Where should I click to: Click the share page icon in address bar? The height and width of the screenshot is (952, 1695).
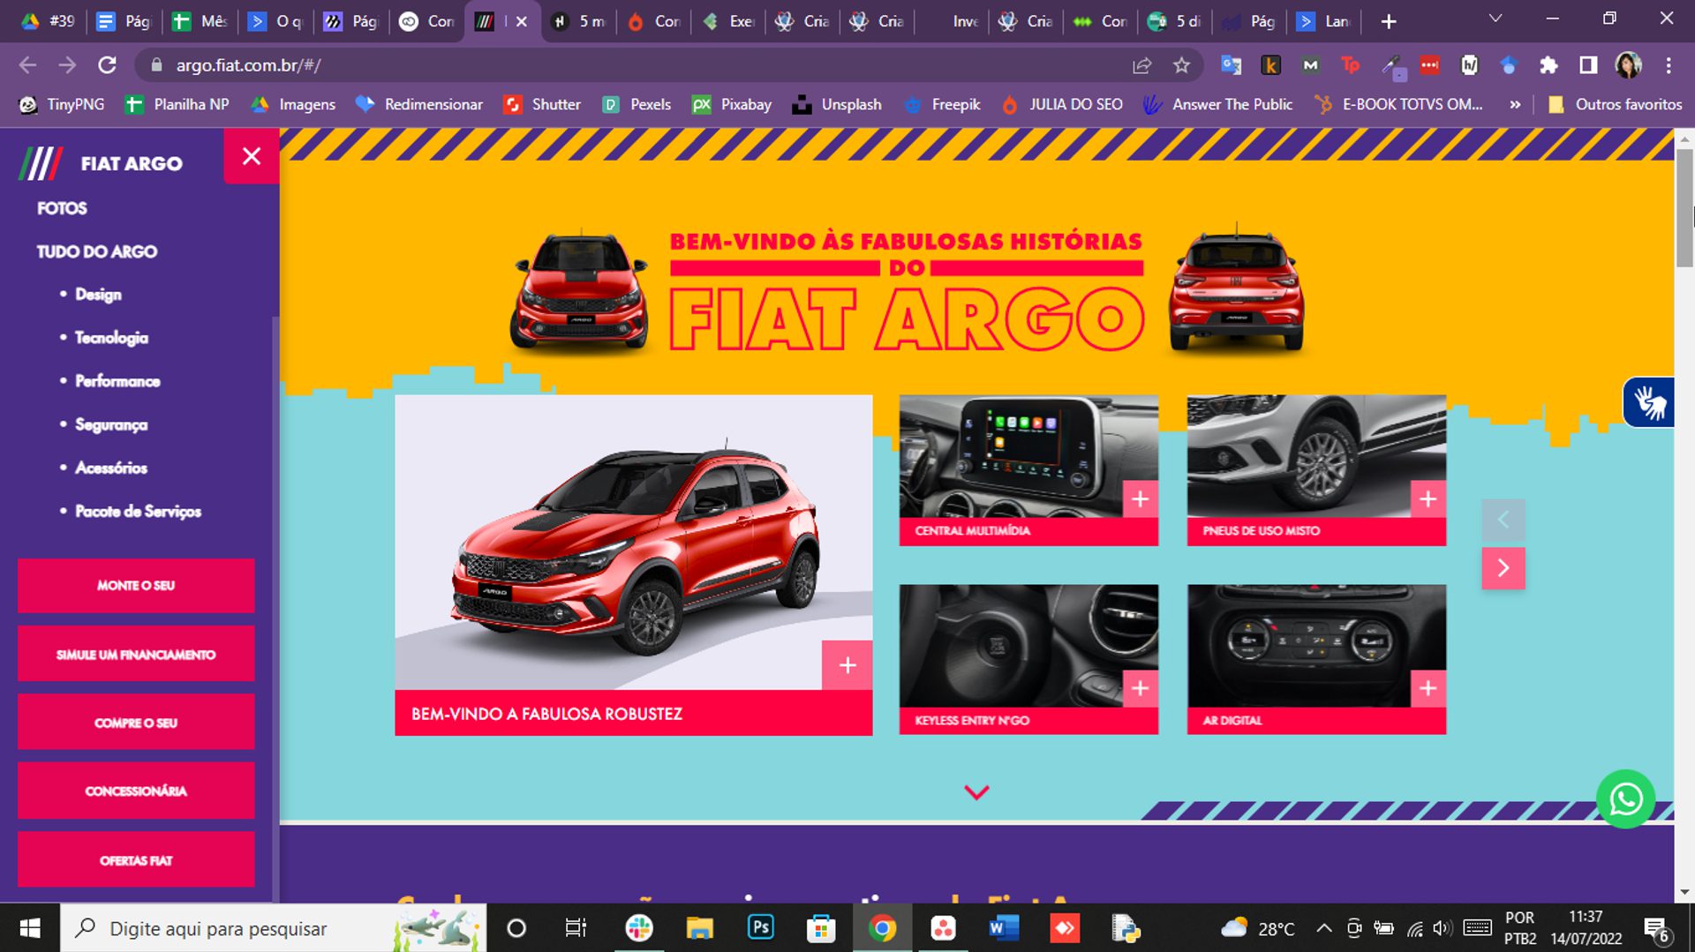[1141, 65]
